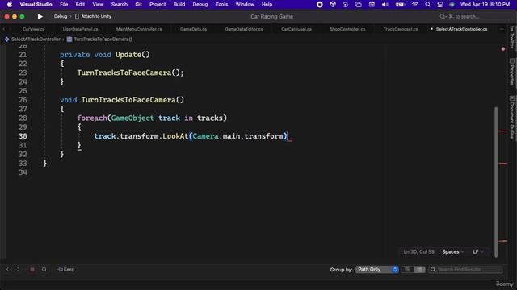
Task: Open Siri from menu bar
Action: 452,4
